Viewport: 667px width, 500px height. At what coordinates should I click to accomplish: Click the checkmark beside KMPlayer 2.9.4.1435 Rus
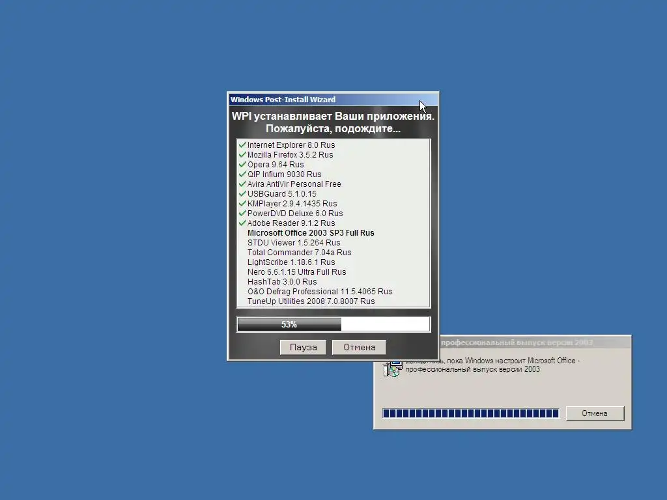[x=242, y=203]
